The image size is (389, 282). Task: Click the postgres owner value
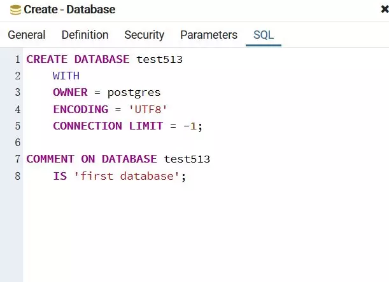pos(134,93)
